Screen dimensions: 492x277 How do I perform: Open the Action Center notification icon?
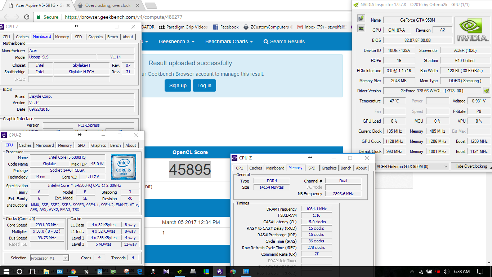point(480,272)
